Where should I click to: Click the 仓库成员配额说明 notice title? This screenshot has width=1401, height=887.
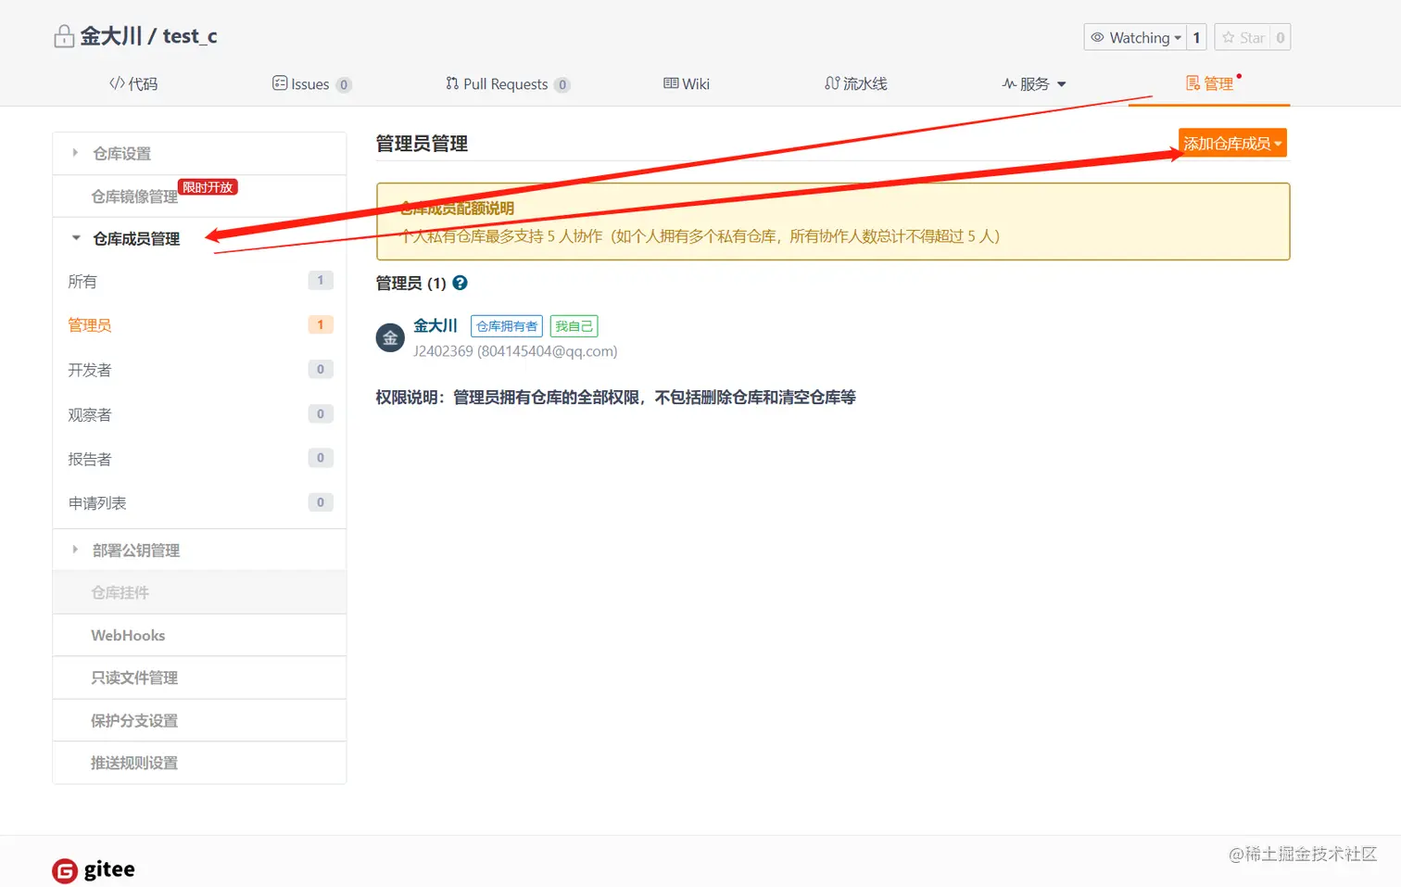[457, 208]
